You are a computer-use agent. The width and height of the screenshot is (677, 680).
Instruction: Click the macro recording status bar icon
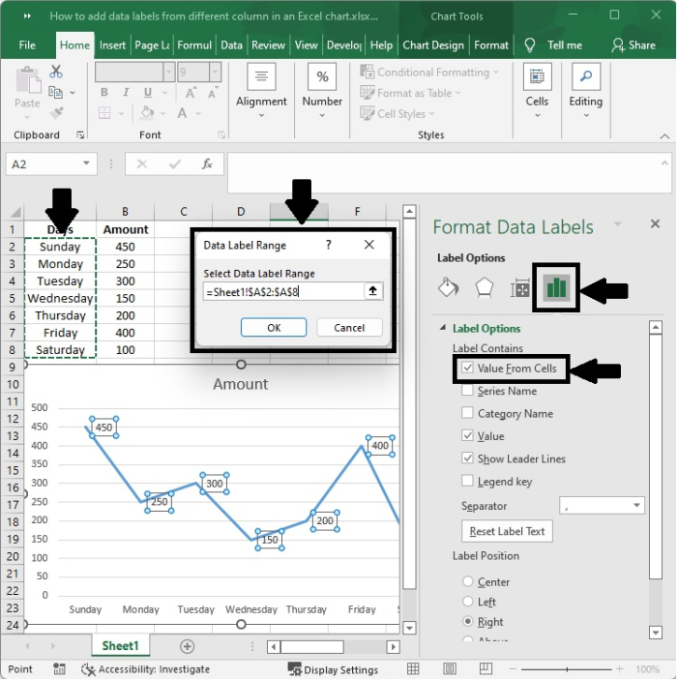pos(59,669)
